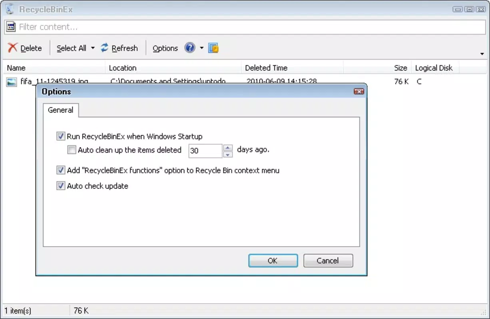Click the blue Refresh arrows icon
This screenshot has height=319, width=490.
(105, 48)
